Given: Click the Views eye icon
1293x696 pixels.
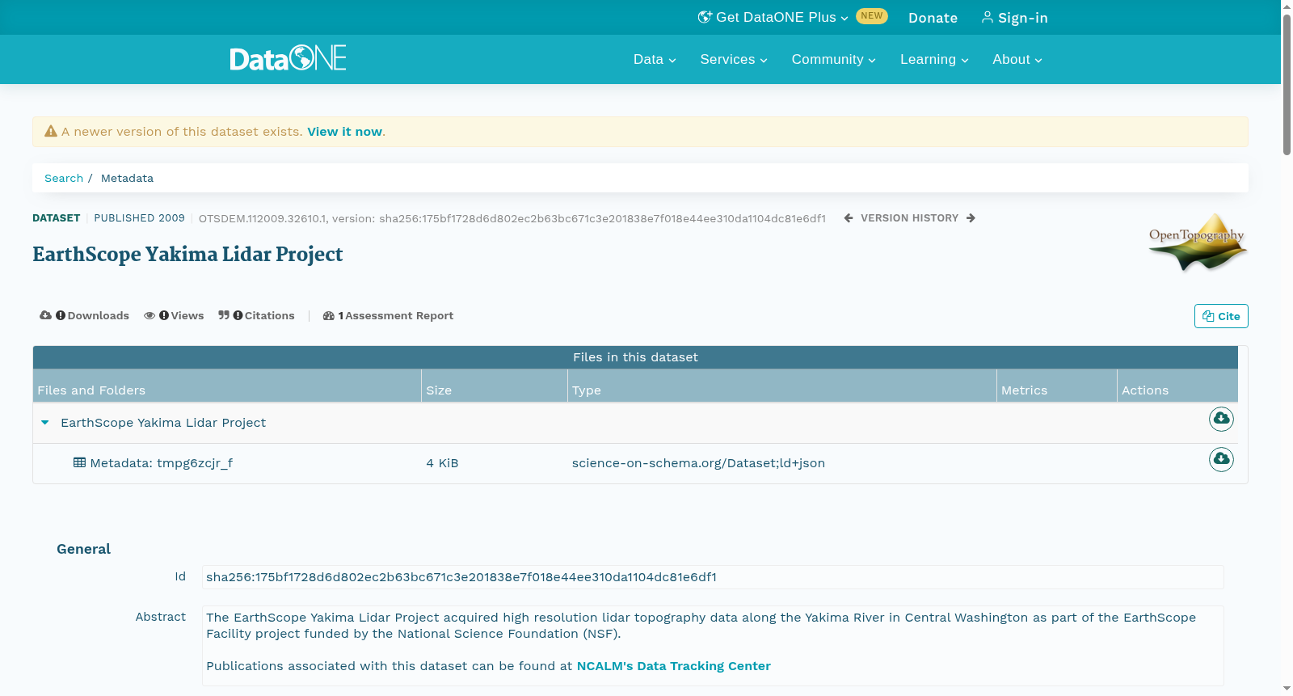Looking at the screenshot, I should click(x=150, y=315).
